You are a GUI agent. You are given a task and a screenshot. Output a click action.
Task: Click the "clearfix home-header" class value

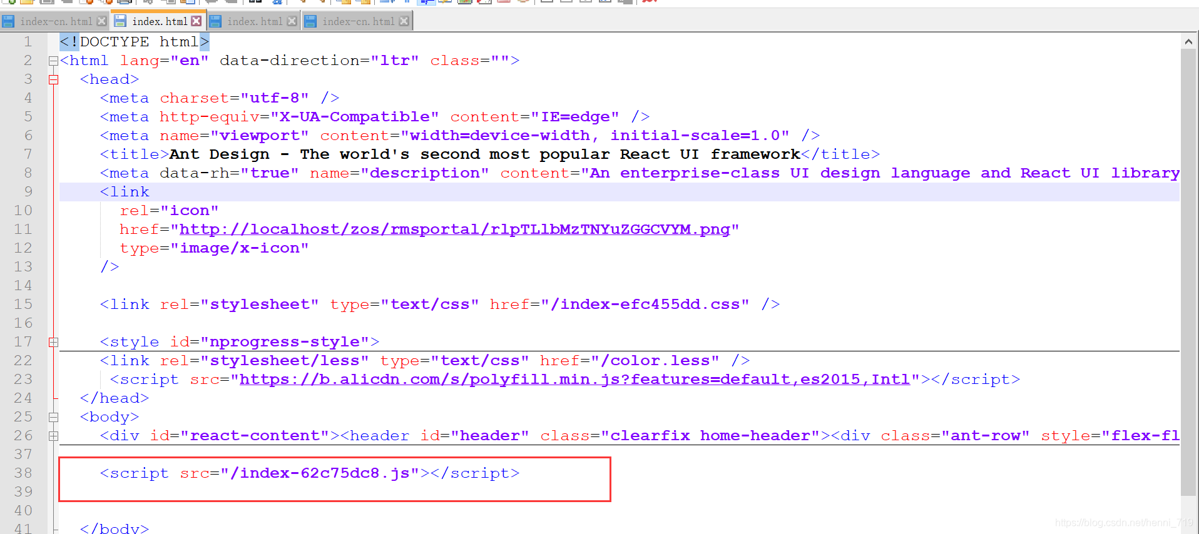point(710,436)
